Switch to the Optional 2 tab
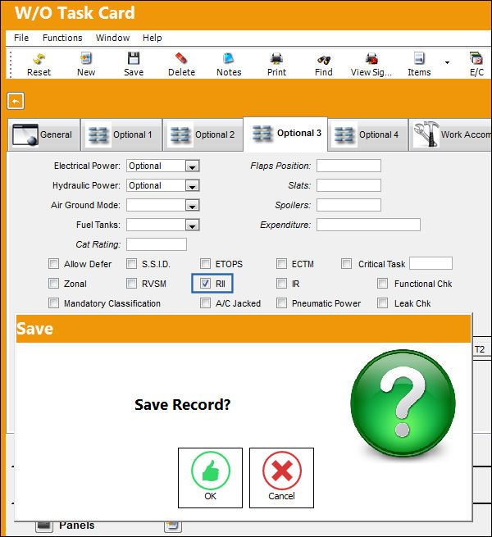492x537 pixels. [x=203, y=135]
